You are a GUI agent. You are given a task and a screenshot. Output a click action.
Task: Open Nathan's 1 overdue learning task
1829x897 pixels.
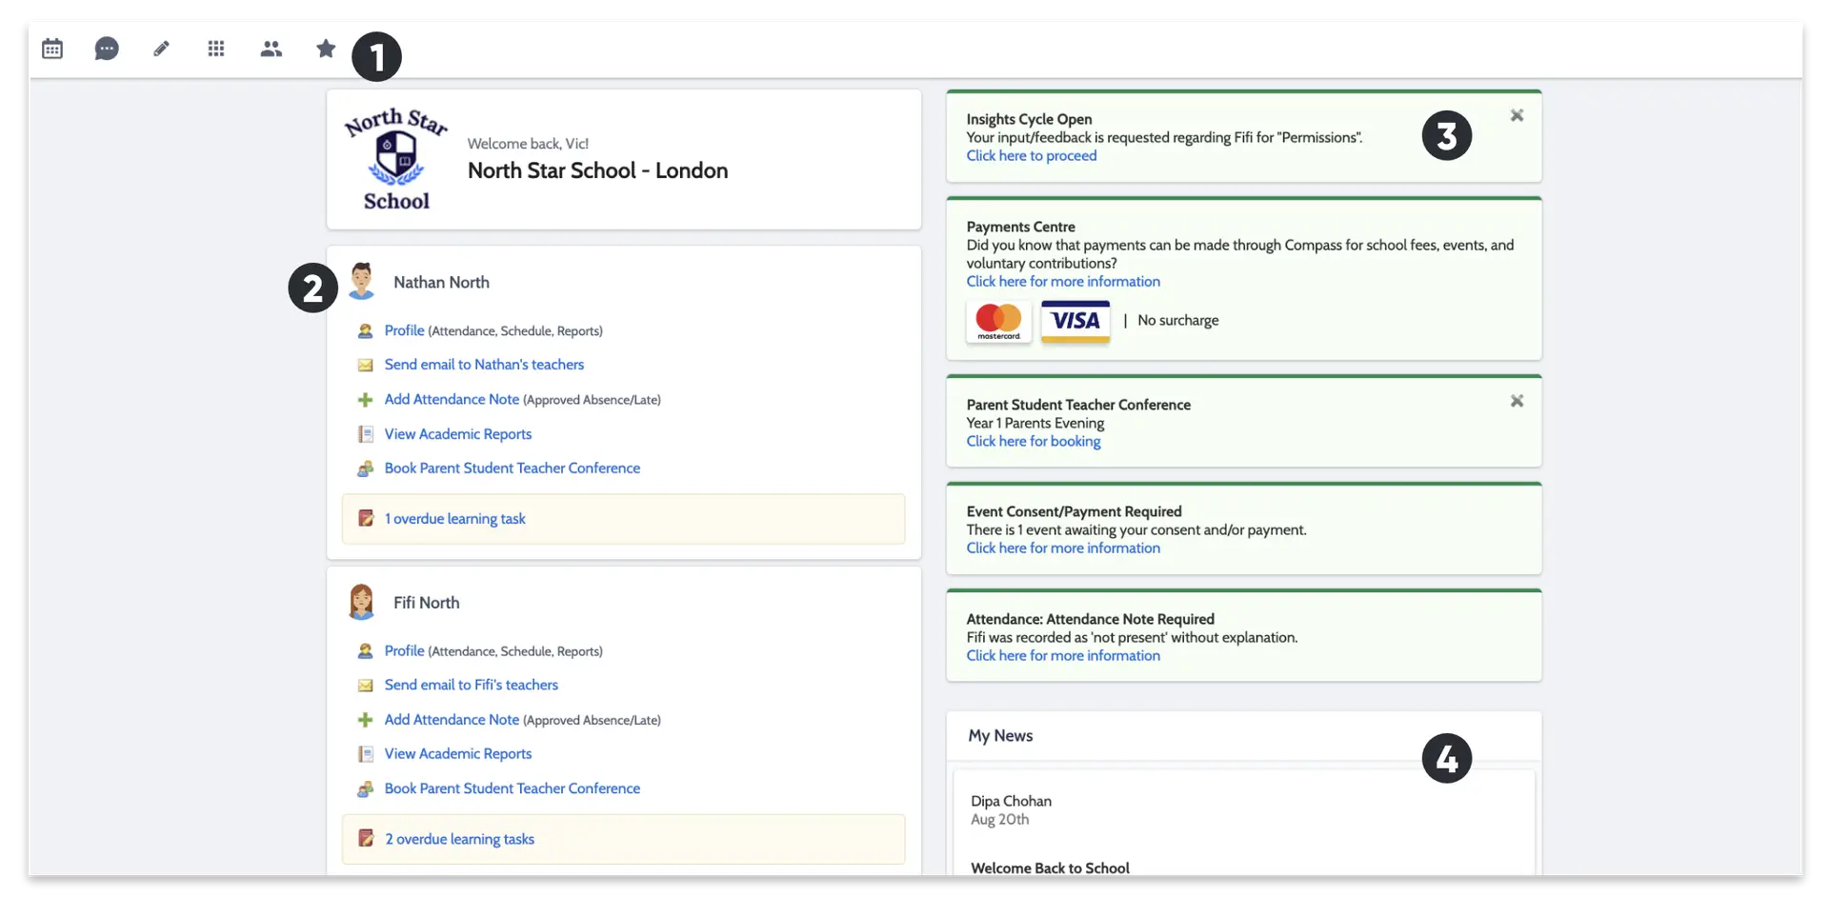455,519
